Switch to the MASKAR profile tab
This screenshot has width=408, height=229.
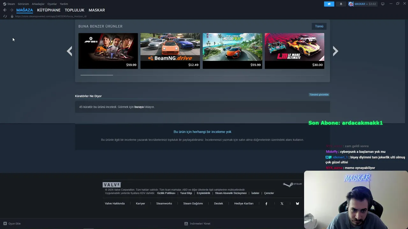pos(97,10)
